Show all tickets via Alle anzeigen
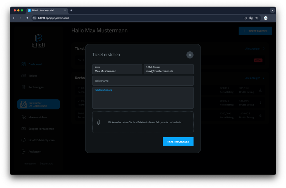 [x=253, y=49]
